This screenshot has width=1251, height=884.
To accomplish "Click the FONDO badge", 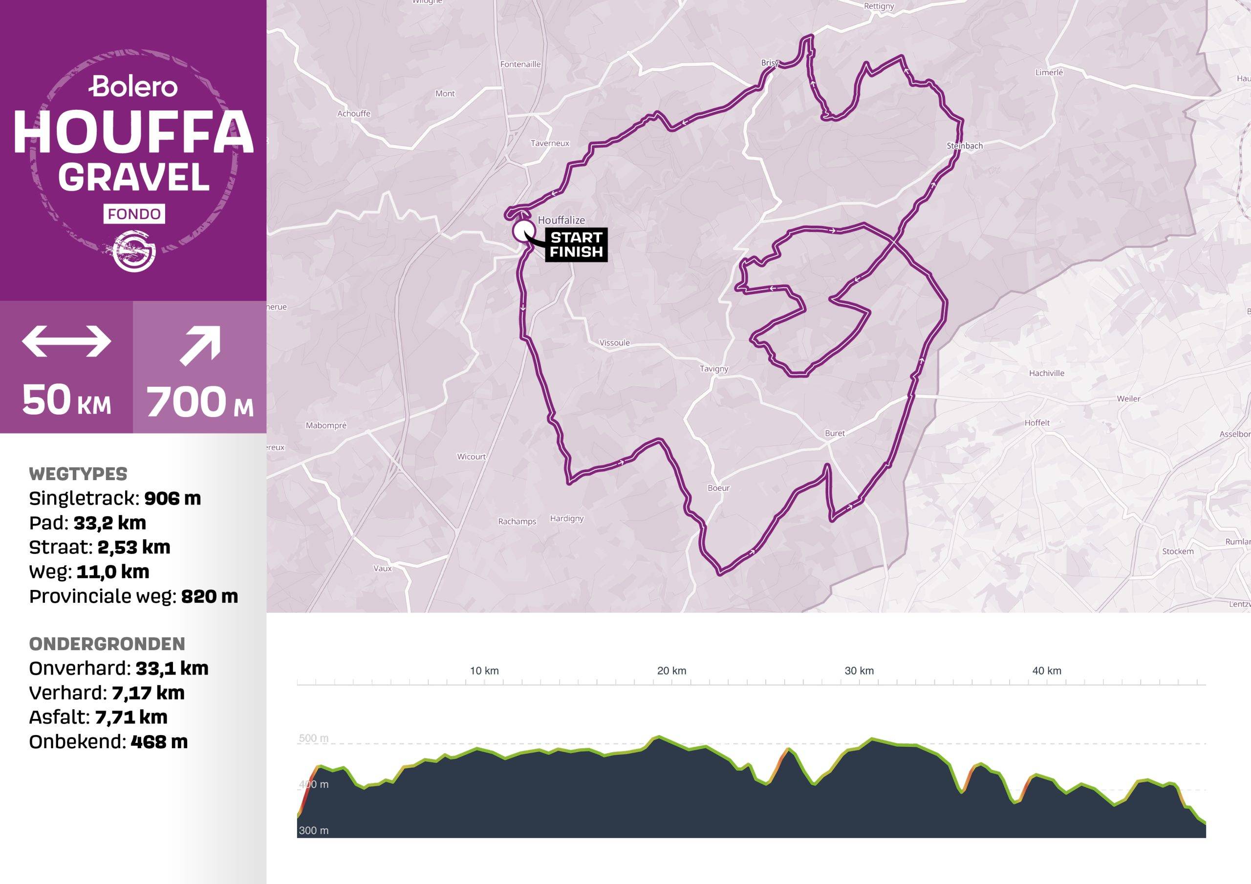I will coord(134,214).
